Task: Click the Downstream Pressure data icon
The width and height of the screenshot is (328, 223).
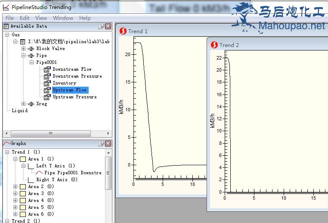Action: (47, 76)
